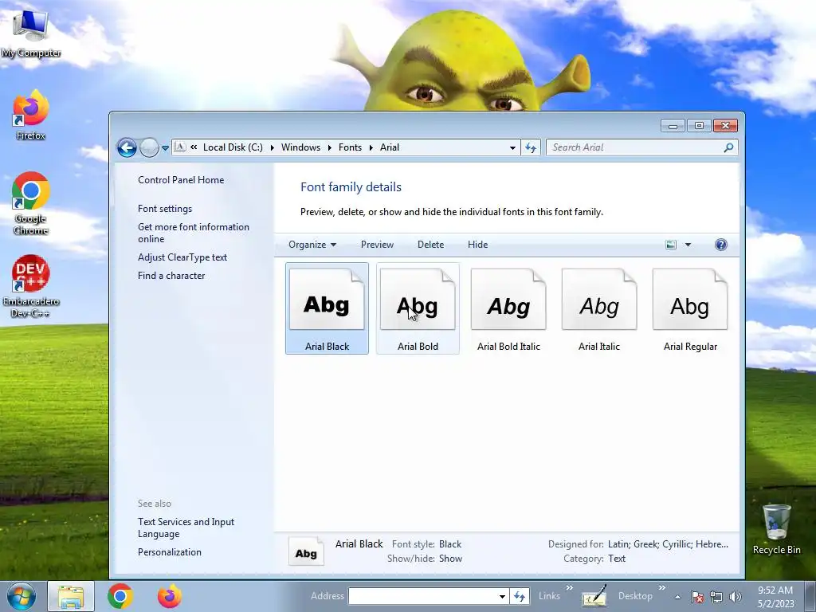Image resolution: width=816 pixels, height=612 pixels.
Task: Open Personalization link
Action: [169, 552]
